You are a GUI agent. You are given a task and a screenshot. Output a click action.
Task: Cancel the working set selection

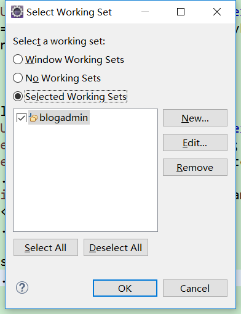[195, 288]
